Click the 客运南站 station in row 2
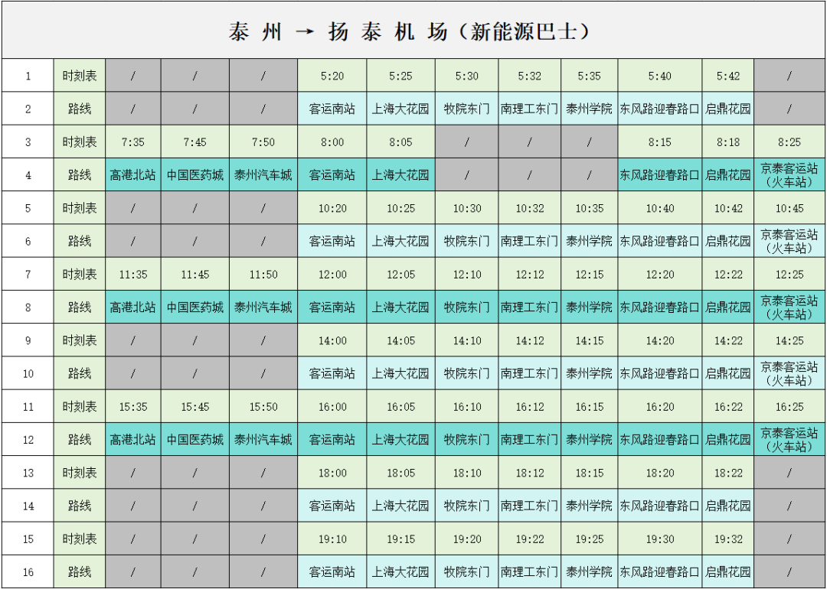 coord(333,108)
